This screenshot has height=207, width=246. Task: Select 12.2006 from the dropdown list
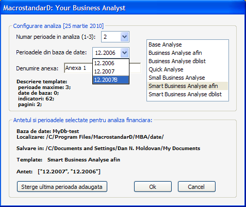[111, 63]
